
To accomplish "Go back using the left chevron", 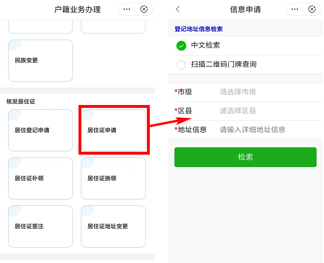I will [x=178, y=9].
